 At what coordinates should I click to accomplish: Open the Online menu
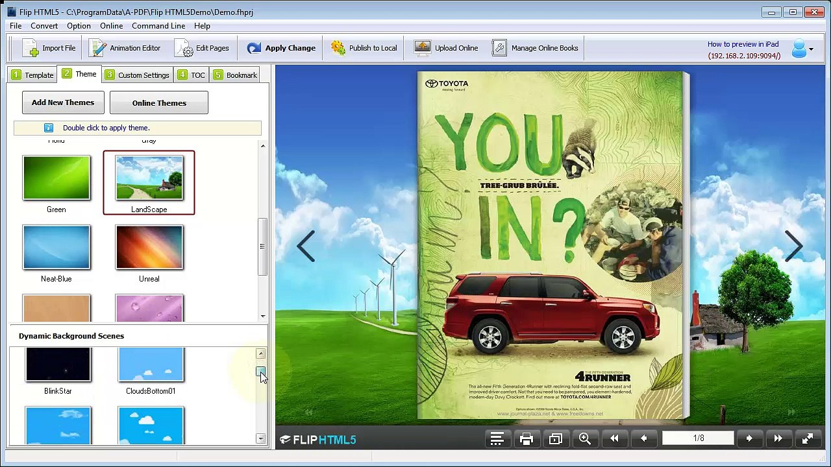pos(111,26)
